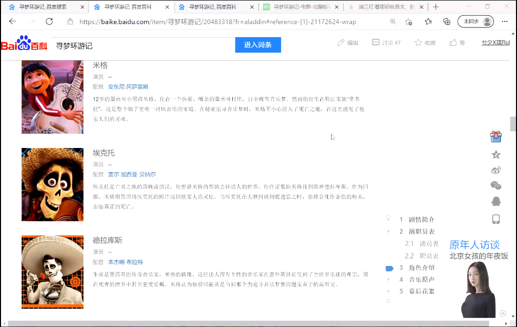Open a new browser tab

(436, 7)
